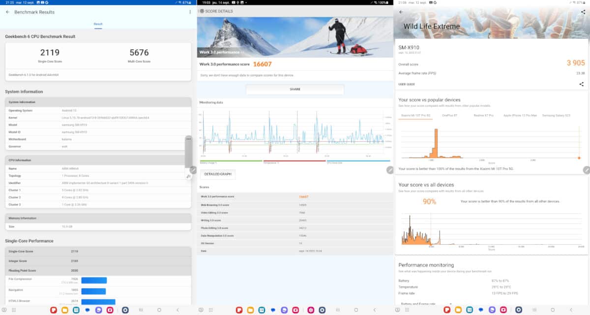Open the orange app in Geekbench taskbar

point(64,310)
